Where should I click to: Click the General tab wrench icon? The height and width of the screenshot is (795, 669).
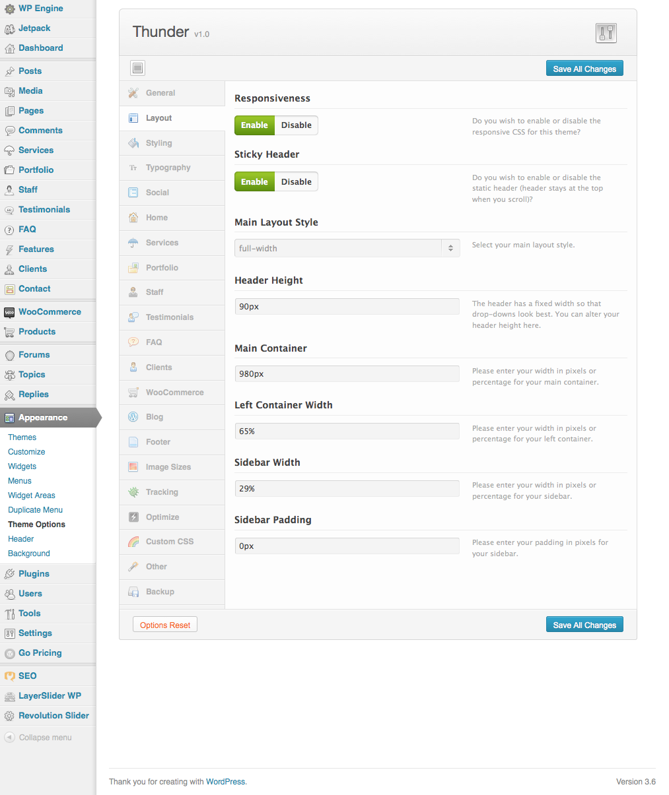[x=133, y=93]
